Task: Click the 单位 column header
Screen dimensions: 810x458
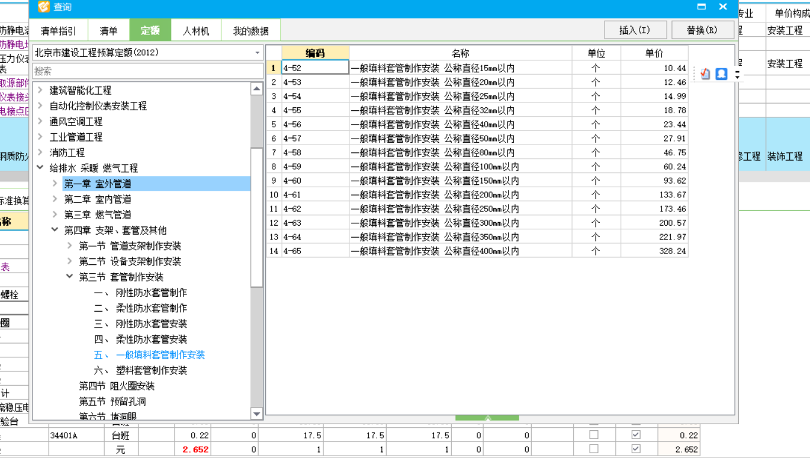Action: click(596, 53)
